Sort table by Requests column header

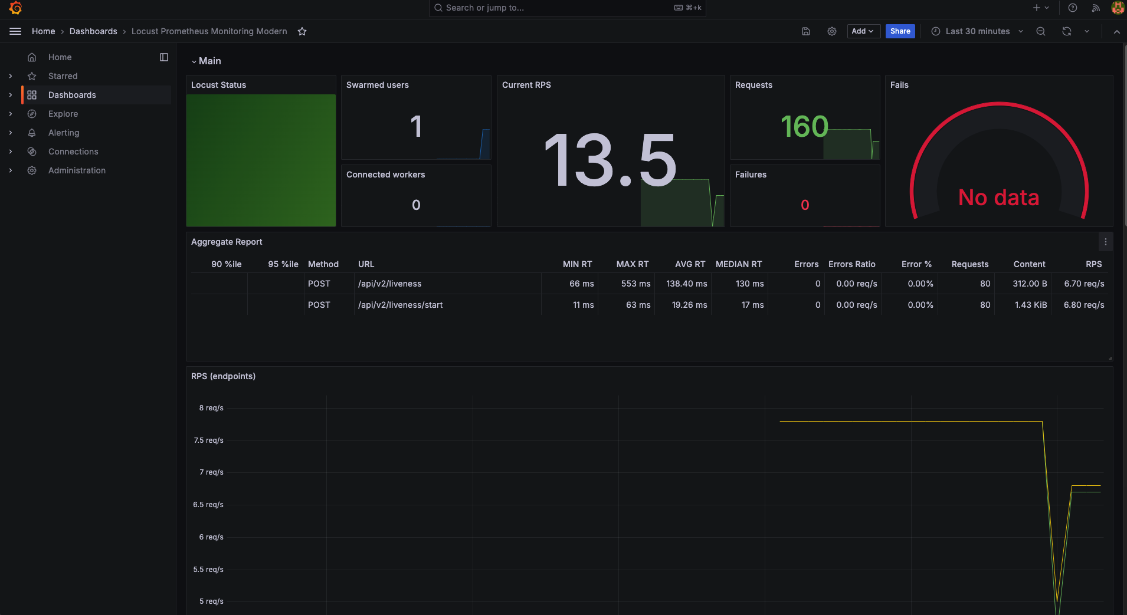[x=970, y=264]
